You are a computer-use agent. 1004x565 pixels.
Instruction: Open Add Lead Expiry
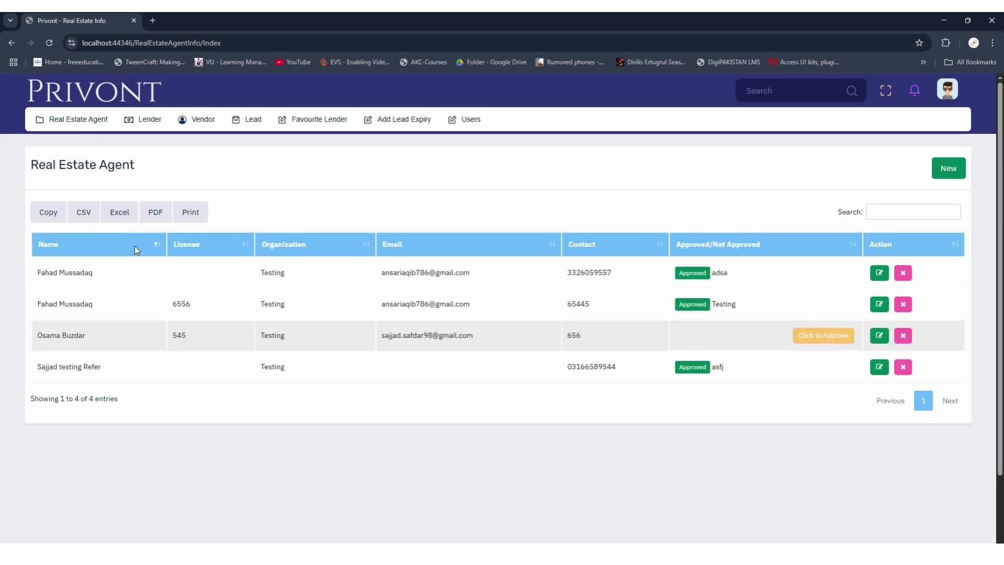tap(397, 119)
